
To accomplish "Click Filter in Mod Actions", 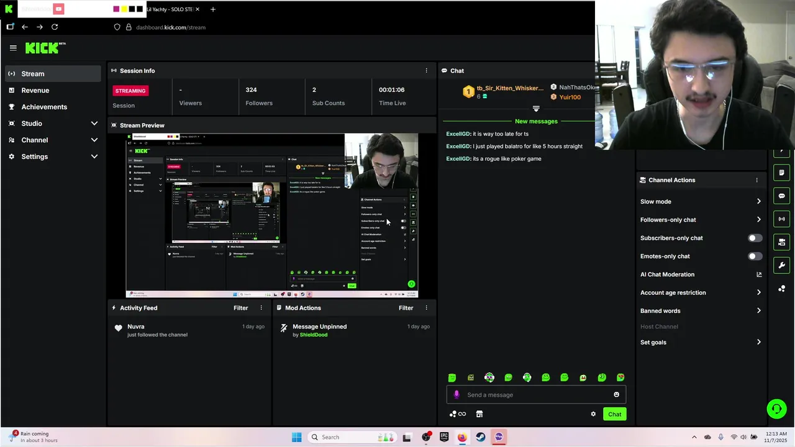I will 406,308.
